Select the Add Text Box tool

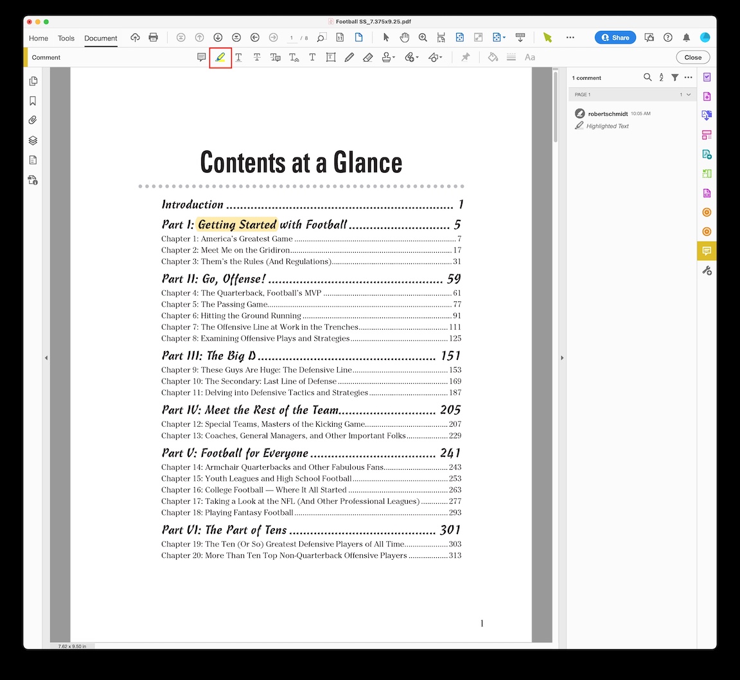point(331,57)
